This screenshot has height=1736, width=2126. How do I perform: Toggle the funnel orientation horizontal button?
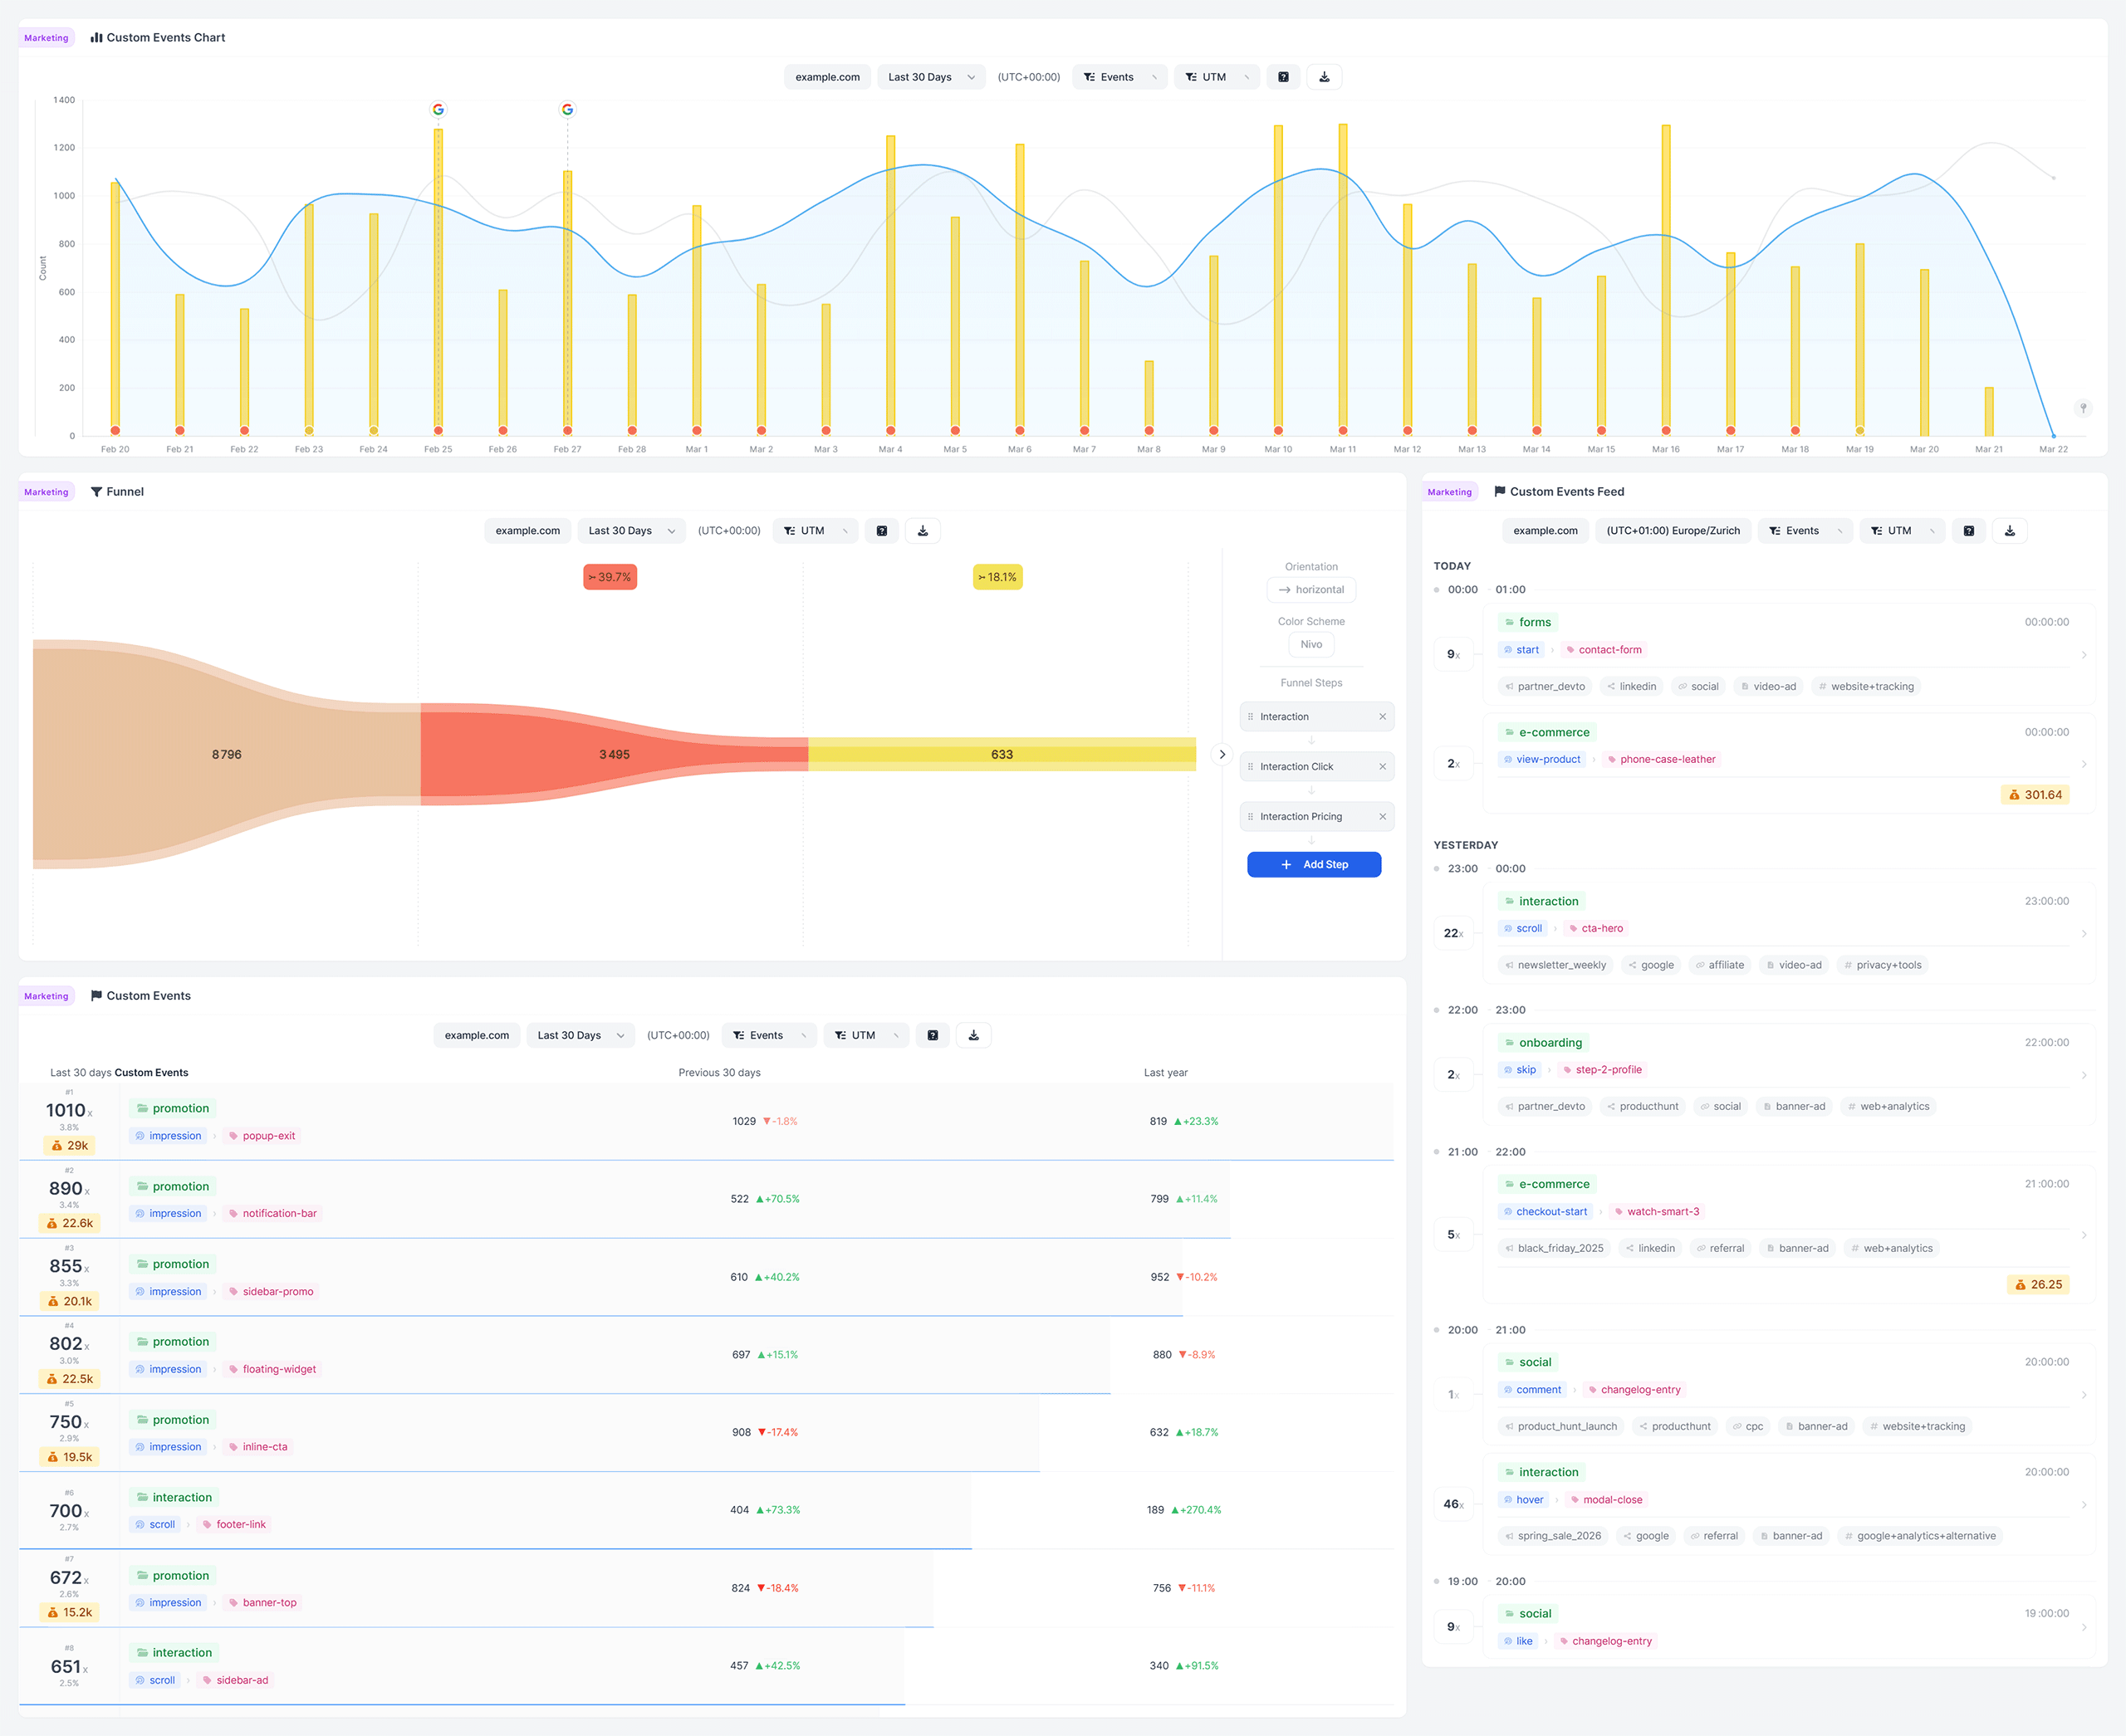(x=1310, y=590)
